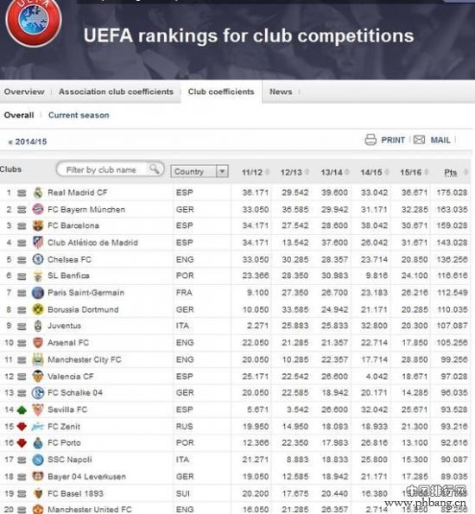Screen dimensions: 475x514
Task: Click the FC Barcelona crest
Action: click(x=38, y=225)
